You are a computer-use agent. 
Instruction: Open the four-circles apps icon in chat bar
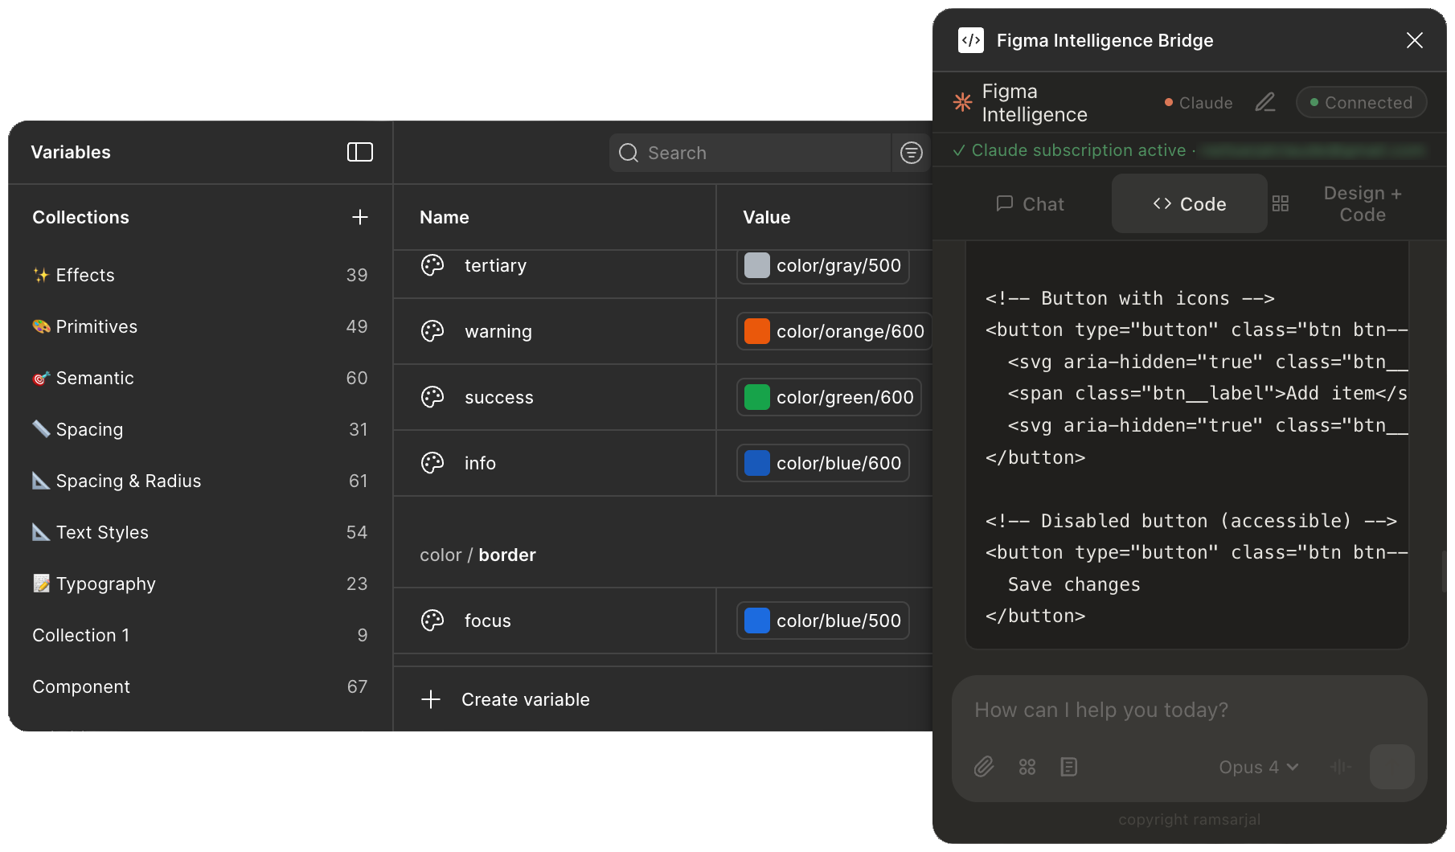[1027, 767]
